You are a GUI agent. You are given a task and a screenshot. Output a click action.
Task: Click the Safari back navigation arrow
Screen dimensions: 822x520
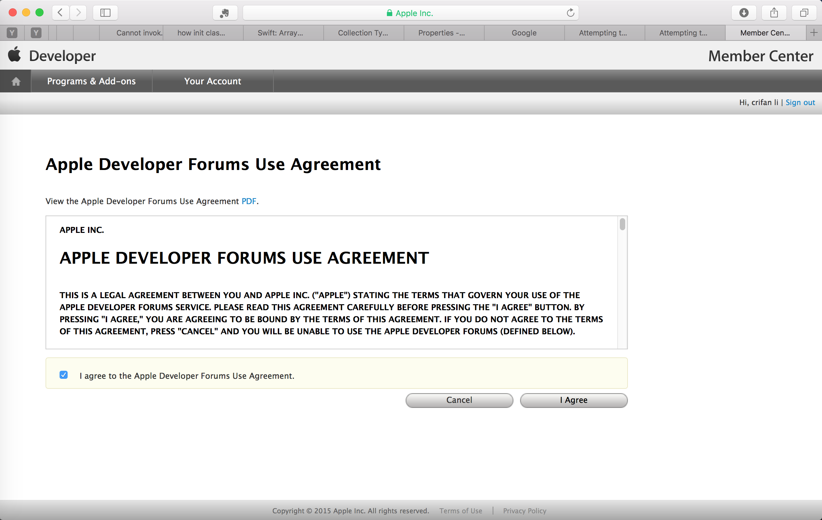pos(61,13)
